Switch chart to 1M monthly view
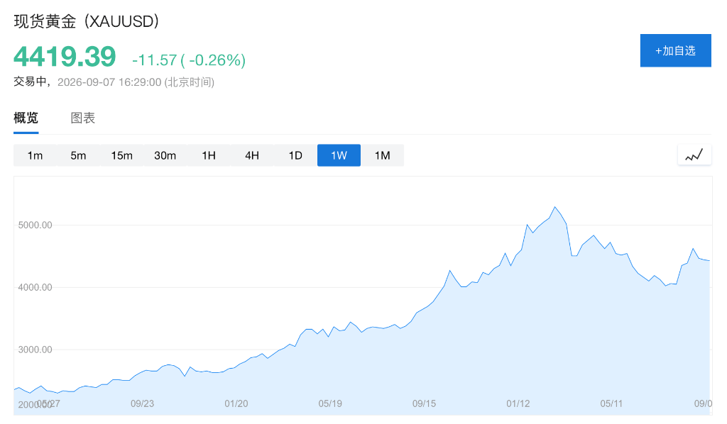The width and height of the screenshot is (727, 424). 383,155
